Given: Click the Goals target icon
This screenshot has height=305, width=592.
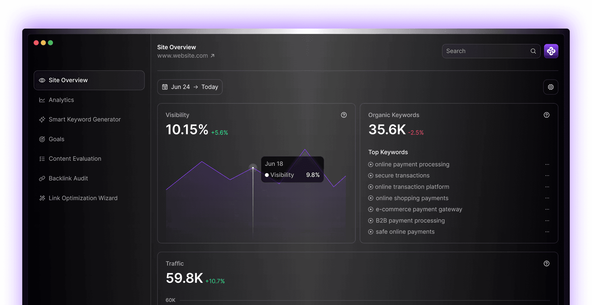Looking at the screenshot, I should click(42, 139).
